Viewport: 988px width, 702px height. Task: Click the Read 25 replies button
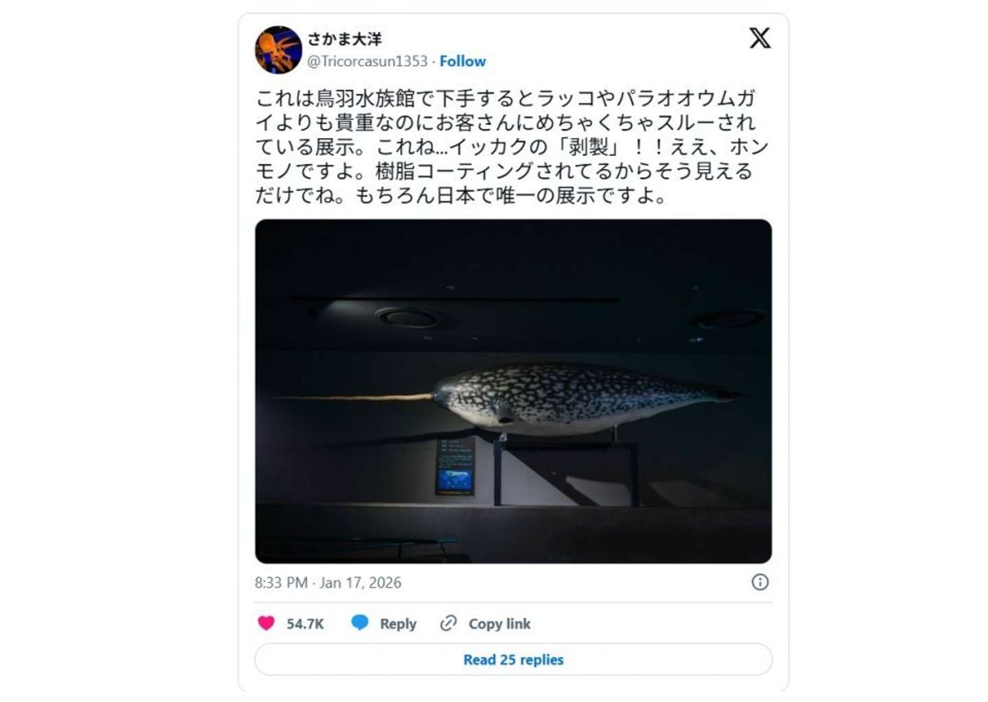point(513,659)
